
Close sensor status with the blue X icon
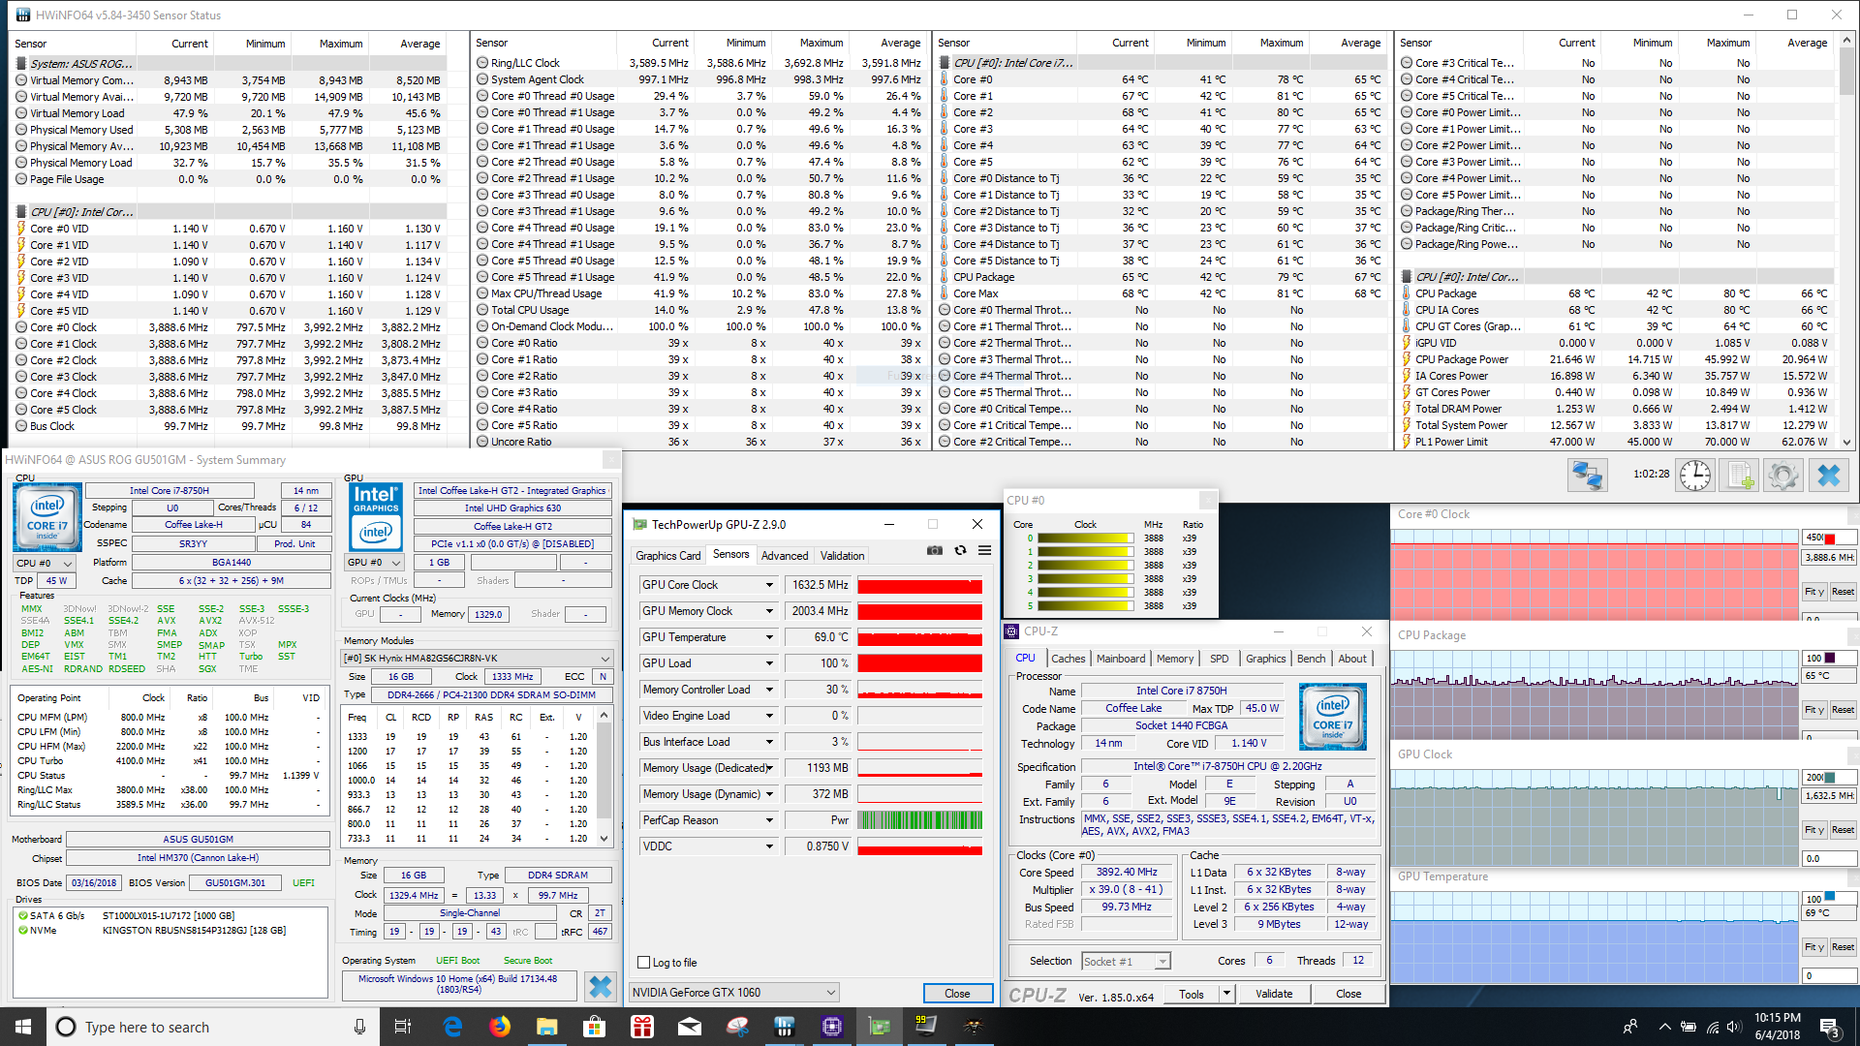1828,476
